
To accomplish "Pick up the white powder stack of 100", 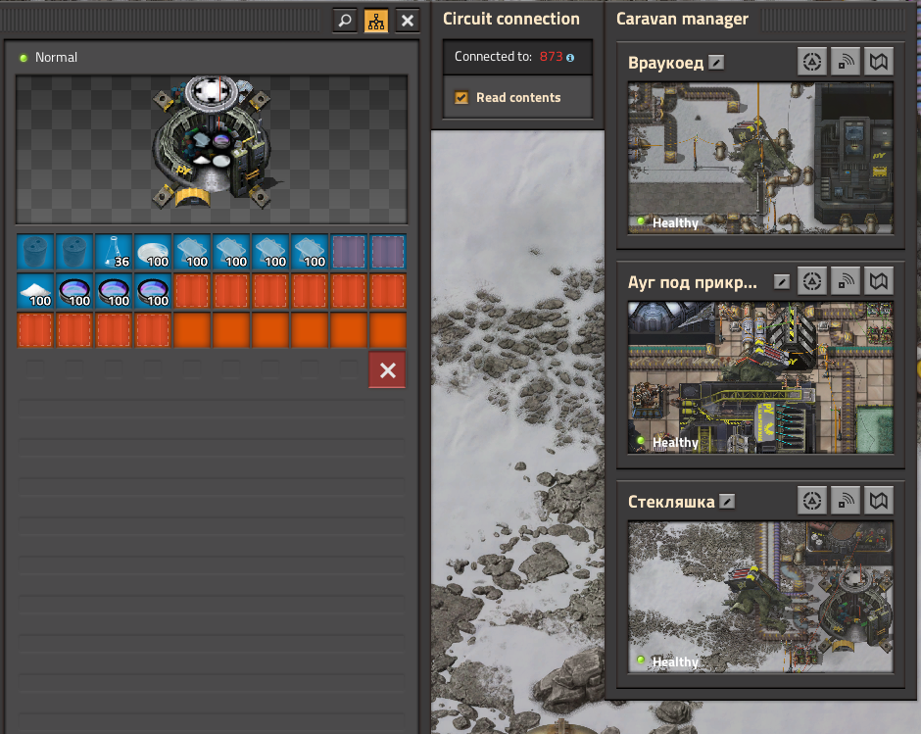I will 35,291.
